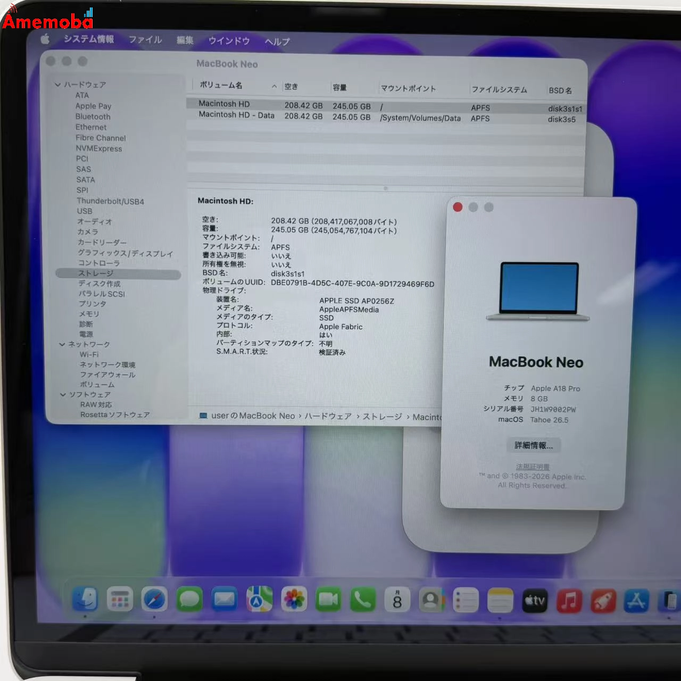Select Rosetta ソフトウェア in the sidebar
Viewport: 681px width, 681px height.
click(115, 414)
